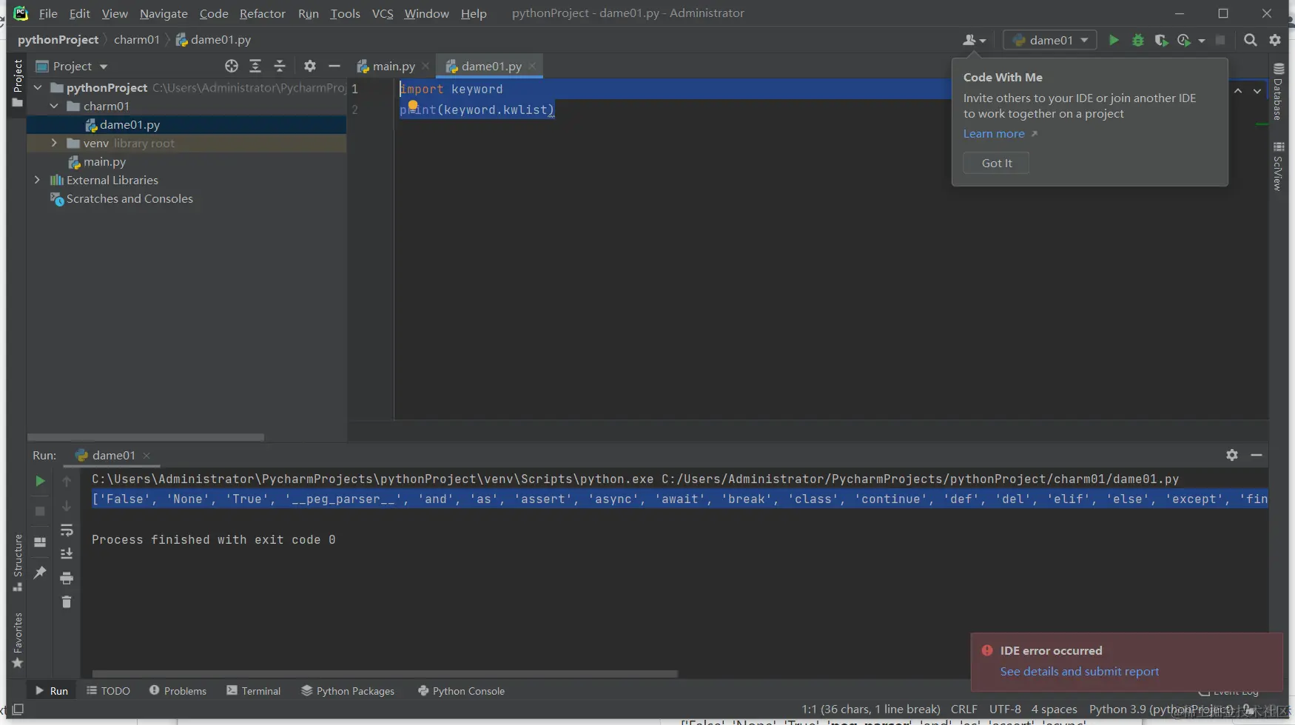Start debugging with the bug icon
This screenshot has height=725, width=1295.
coord(1137,40)
